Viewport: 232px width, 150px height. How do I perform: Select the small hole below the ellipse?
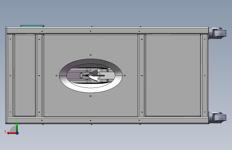point(90,96)
